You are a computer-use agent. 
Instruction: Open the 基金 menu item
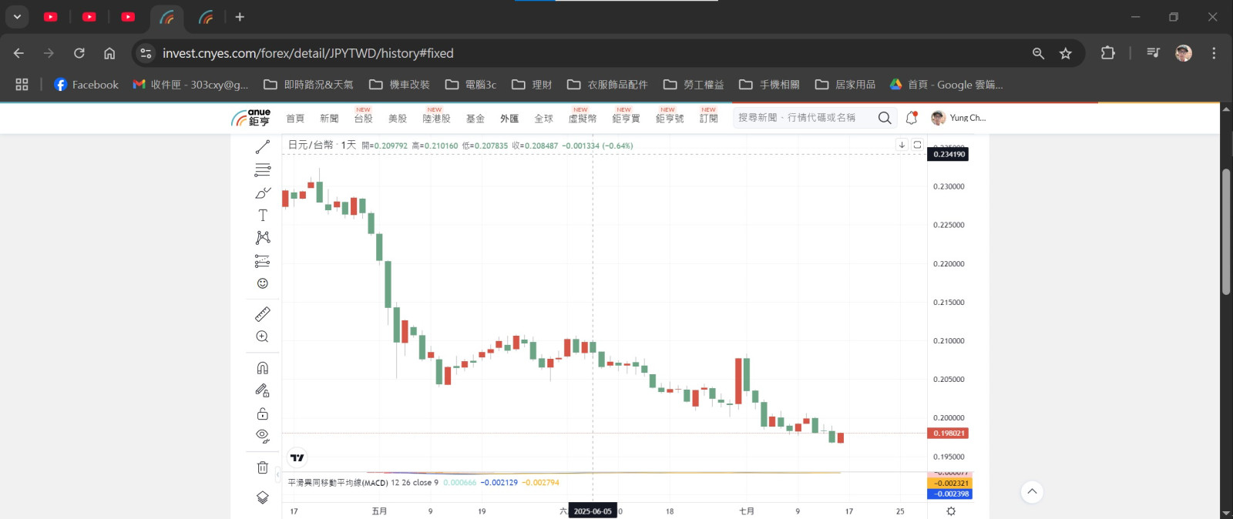point(475,119)
